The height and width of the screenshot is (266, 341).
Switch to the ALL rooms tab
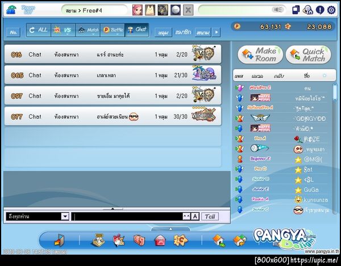click(x=39, y=30)
